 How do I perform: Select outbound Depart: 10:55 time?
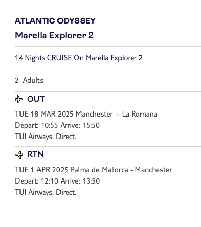[x=36, y=125]
